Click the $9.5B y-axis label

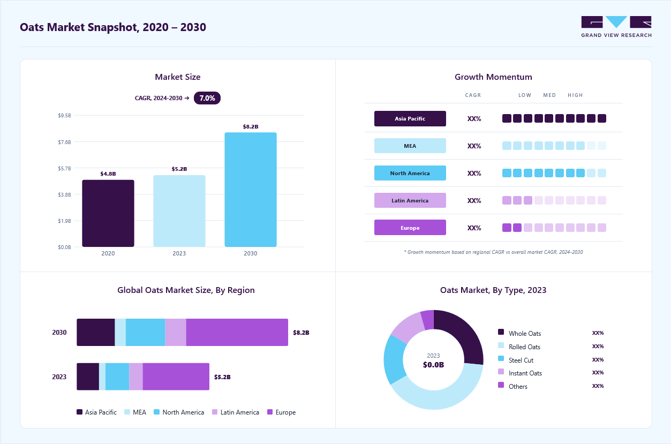click(x=64, y=115)
